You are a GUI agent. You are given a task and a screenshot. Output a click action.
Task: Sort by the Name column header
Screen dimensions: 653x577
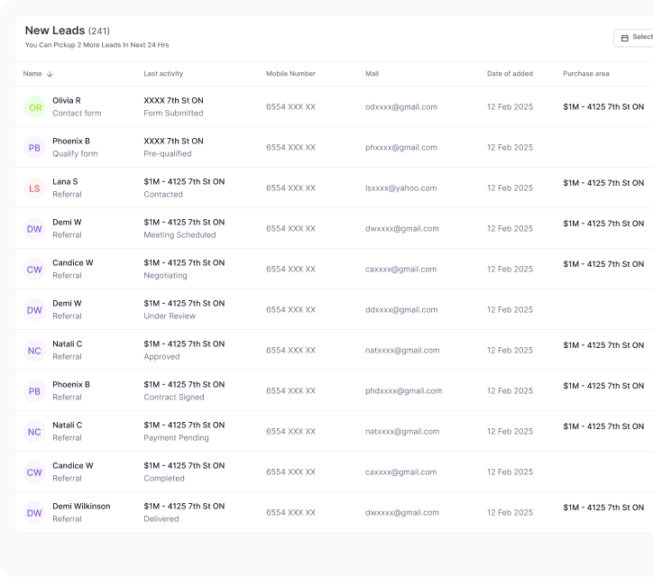[32, 74]
